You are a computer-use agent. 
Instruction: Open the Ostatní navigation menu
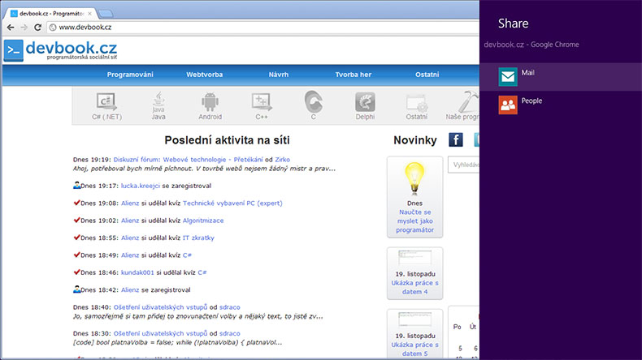[427, 75]
